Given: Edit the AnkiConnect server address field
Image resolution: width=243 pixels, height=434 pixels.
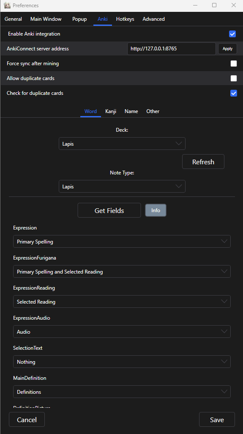Looking at the screenshot, I should pyautogui.click(x=172, y=49).
